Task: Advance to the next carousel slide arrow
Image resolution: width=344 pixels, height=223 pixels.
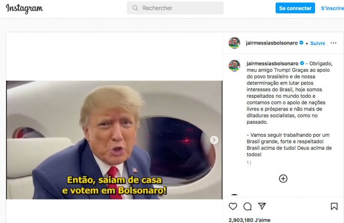Action: point(214,140)
